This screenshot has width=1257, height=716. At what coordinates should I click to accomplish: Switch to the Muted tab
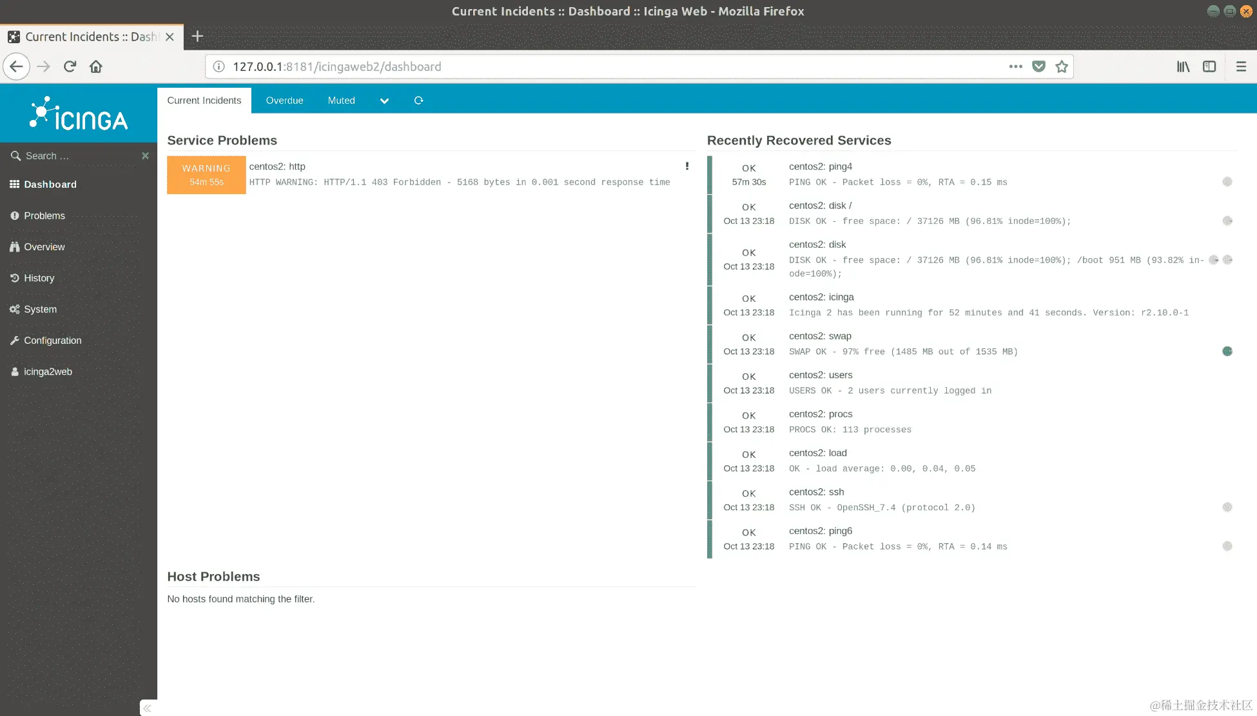341,101
